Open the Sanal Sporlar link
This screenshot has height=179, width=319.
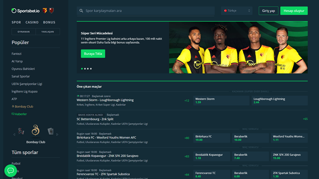(21, 76)
